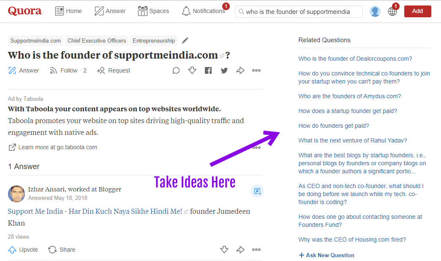This screenshot has width=441, height=261.
Task: Open the Supportmeindia.com topic tag
Action: pyautogui.click(x=35, y=41)
